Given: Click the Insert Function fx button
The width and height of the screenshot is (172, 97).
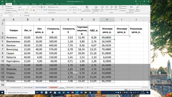Looking at the screenshot, I should click(x=20, y=16).
